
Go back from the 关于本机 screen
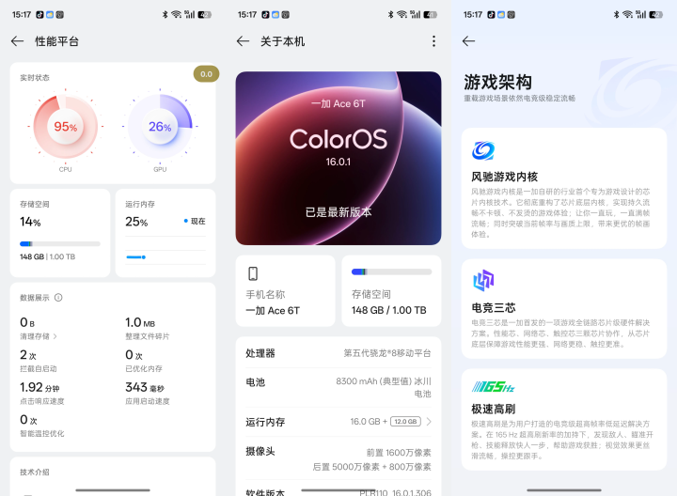[x=244, y=41]
